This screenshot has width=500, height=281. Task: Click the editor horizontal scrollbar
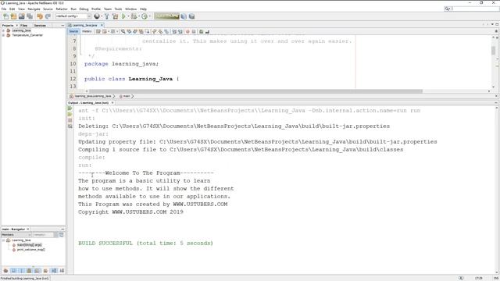[x=255, y=91]
